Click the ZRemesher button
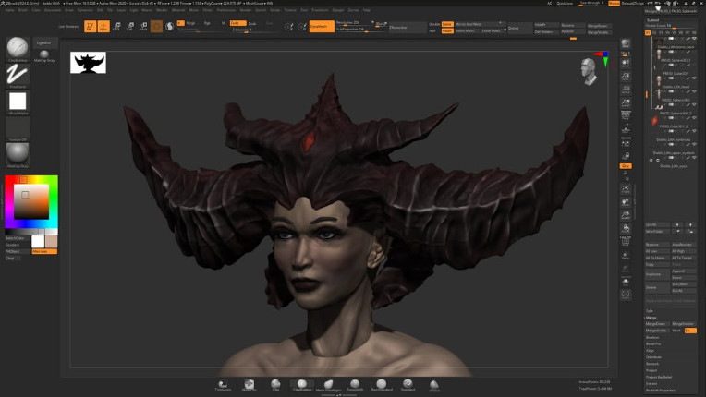The width and height of the screenshot is (706, 397). (x=408, y=28)
